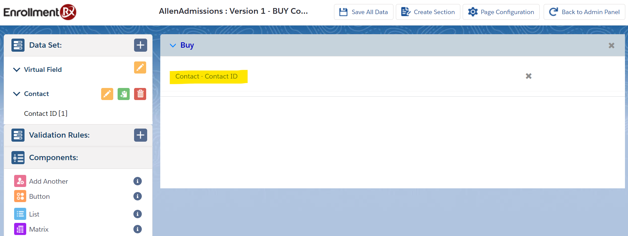Show info for List component
Viewport: 628px width, 236px height.
tap(137, 214)
